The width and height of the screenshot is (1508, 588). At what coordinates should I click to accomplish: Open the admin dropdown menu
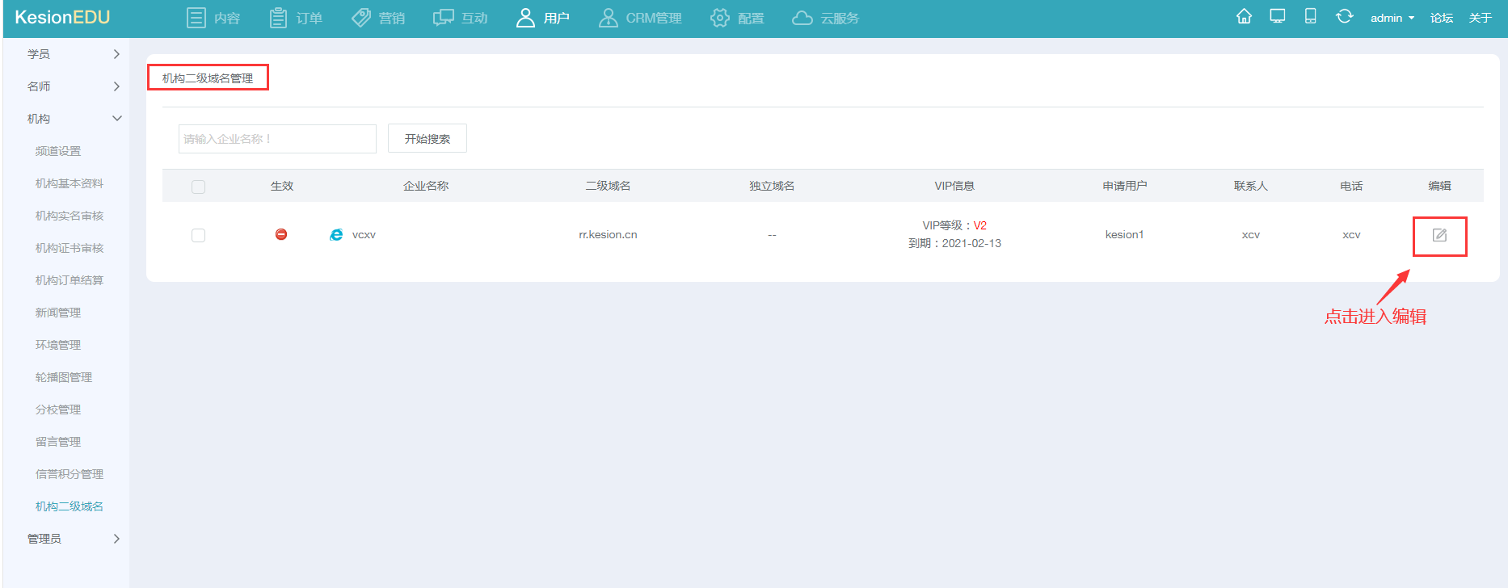click(1392, 18)
